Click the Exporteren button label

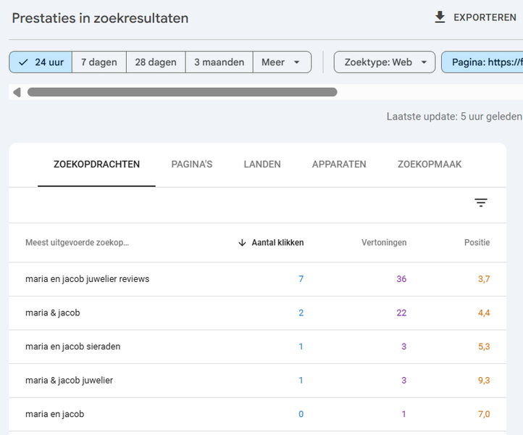pos(485,17)
